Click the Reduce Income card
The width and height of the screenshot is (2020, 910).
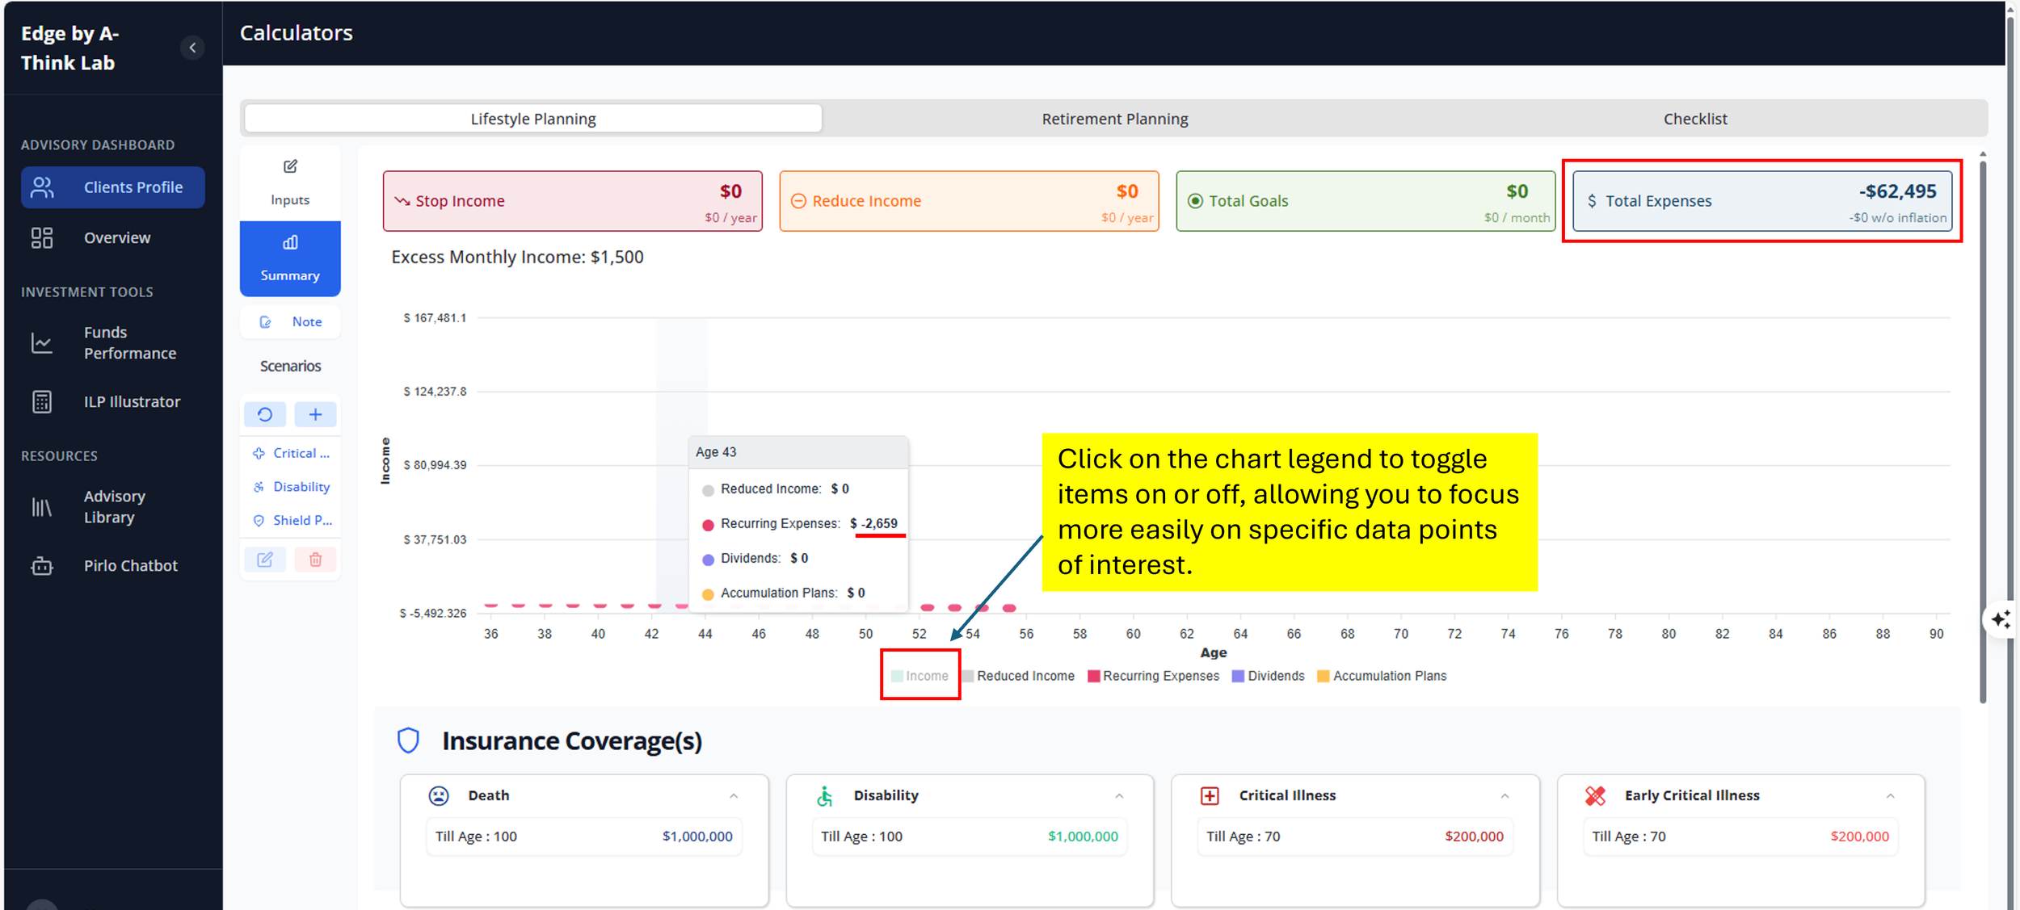click(x=970, y=201)
